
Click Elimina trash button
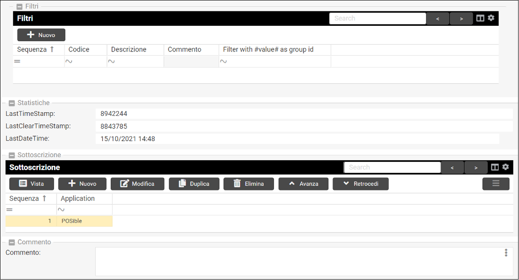coord(248,184)
